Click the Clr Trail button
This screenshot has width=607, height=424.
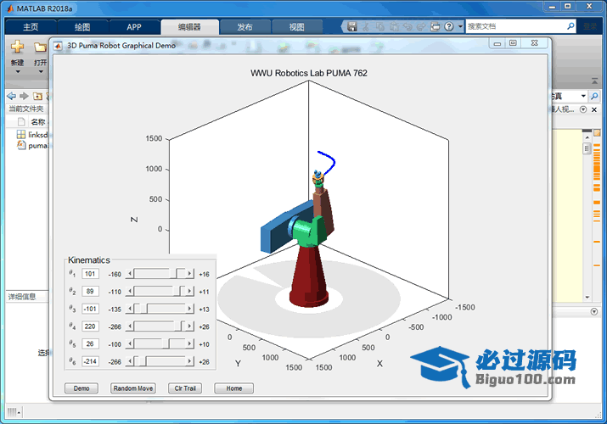tap(185, 388)
